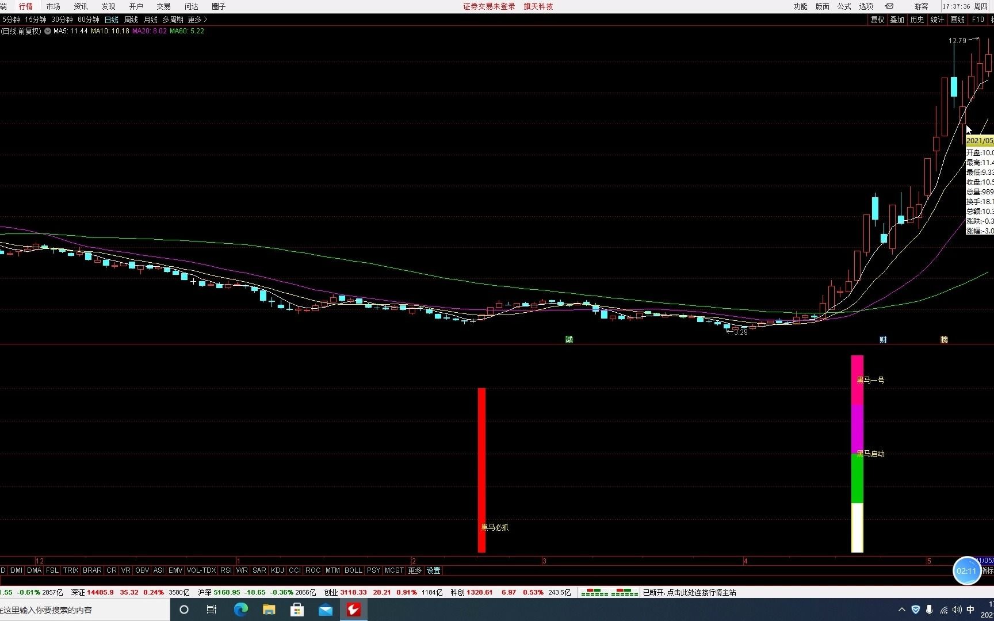Click the 历史 history button
This screenshot has height=621, width=994.
point(917,20)
